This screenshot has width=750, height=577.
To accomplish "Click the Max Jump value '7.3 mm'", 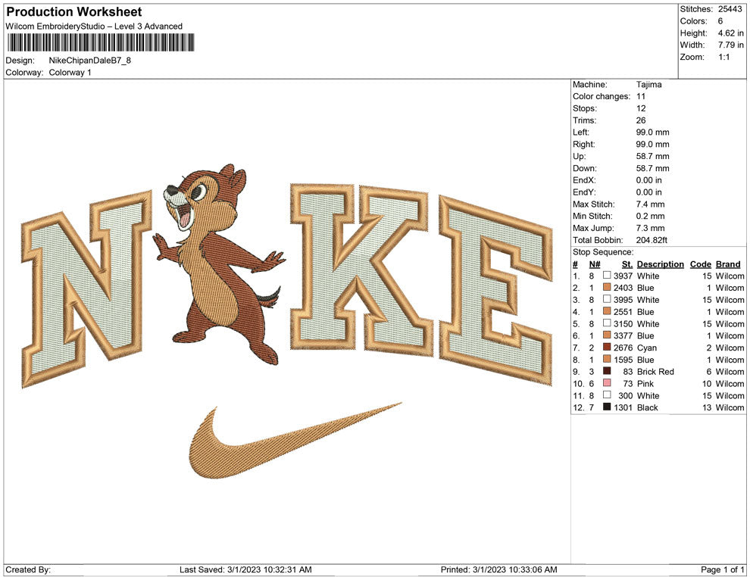I will click(651, 228).
